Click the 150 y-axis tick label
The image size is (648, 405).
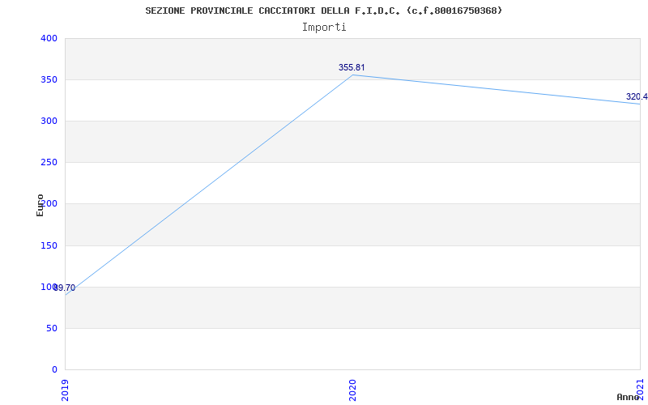pos(49,246)
